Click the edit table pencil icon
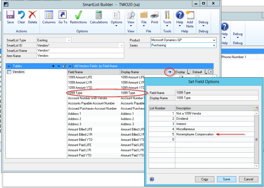 click(64, 66)
